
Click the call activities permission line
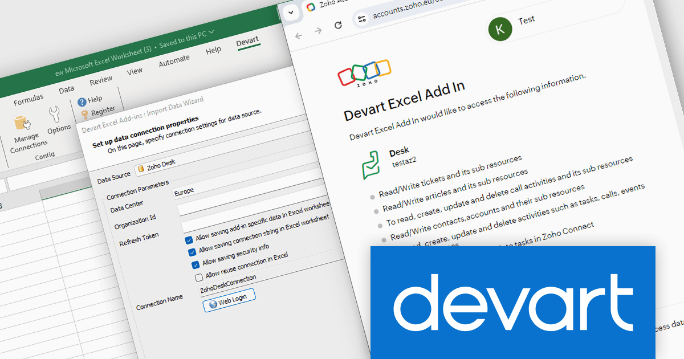[x=510, y=191]
